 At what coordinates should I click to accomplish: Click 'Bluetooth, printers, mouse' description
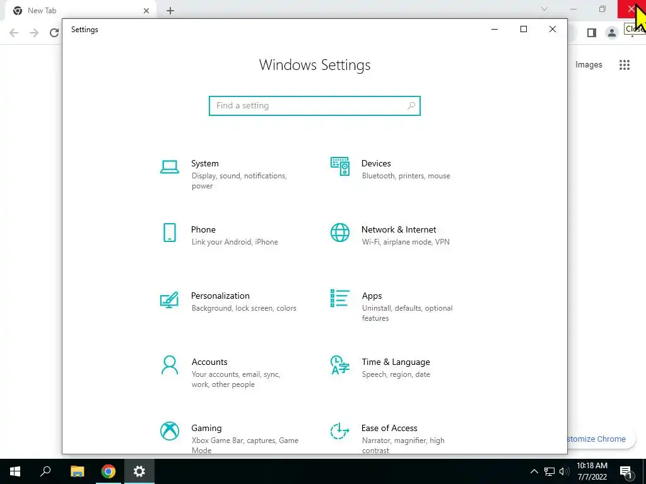click(406, 176)
